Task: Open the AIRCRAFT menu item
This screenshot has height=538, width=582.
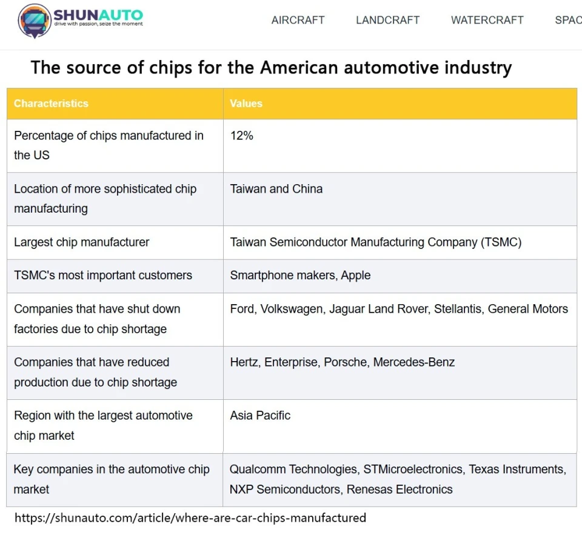Action: click(x=298, y=20)
